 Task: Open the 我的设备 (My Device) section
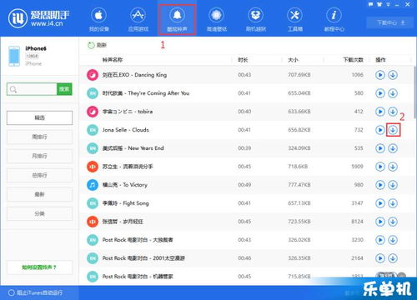(x=98, y=19)
